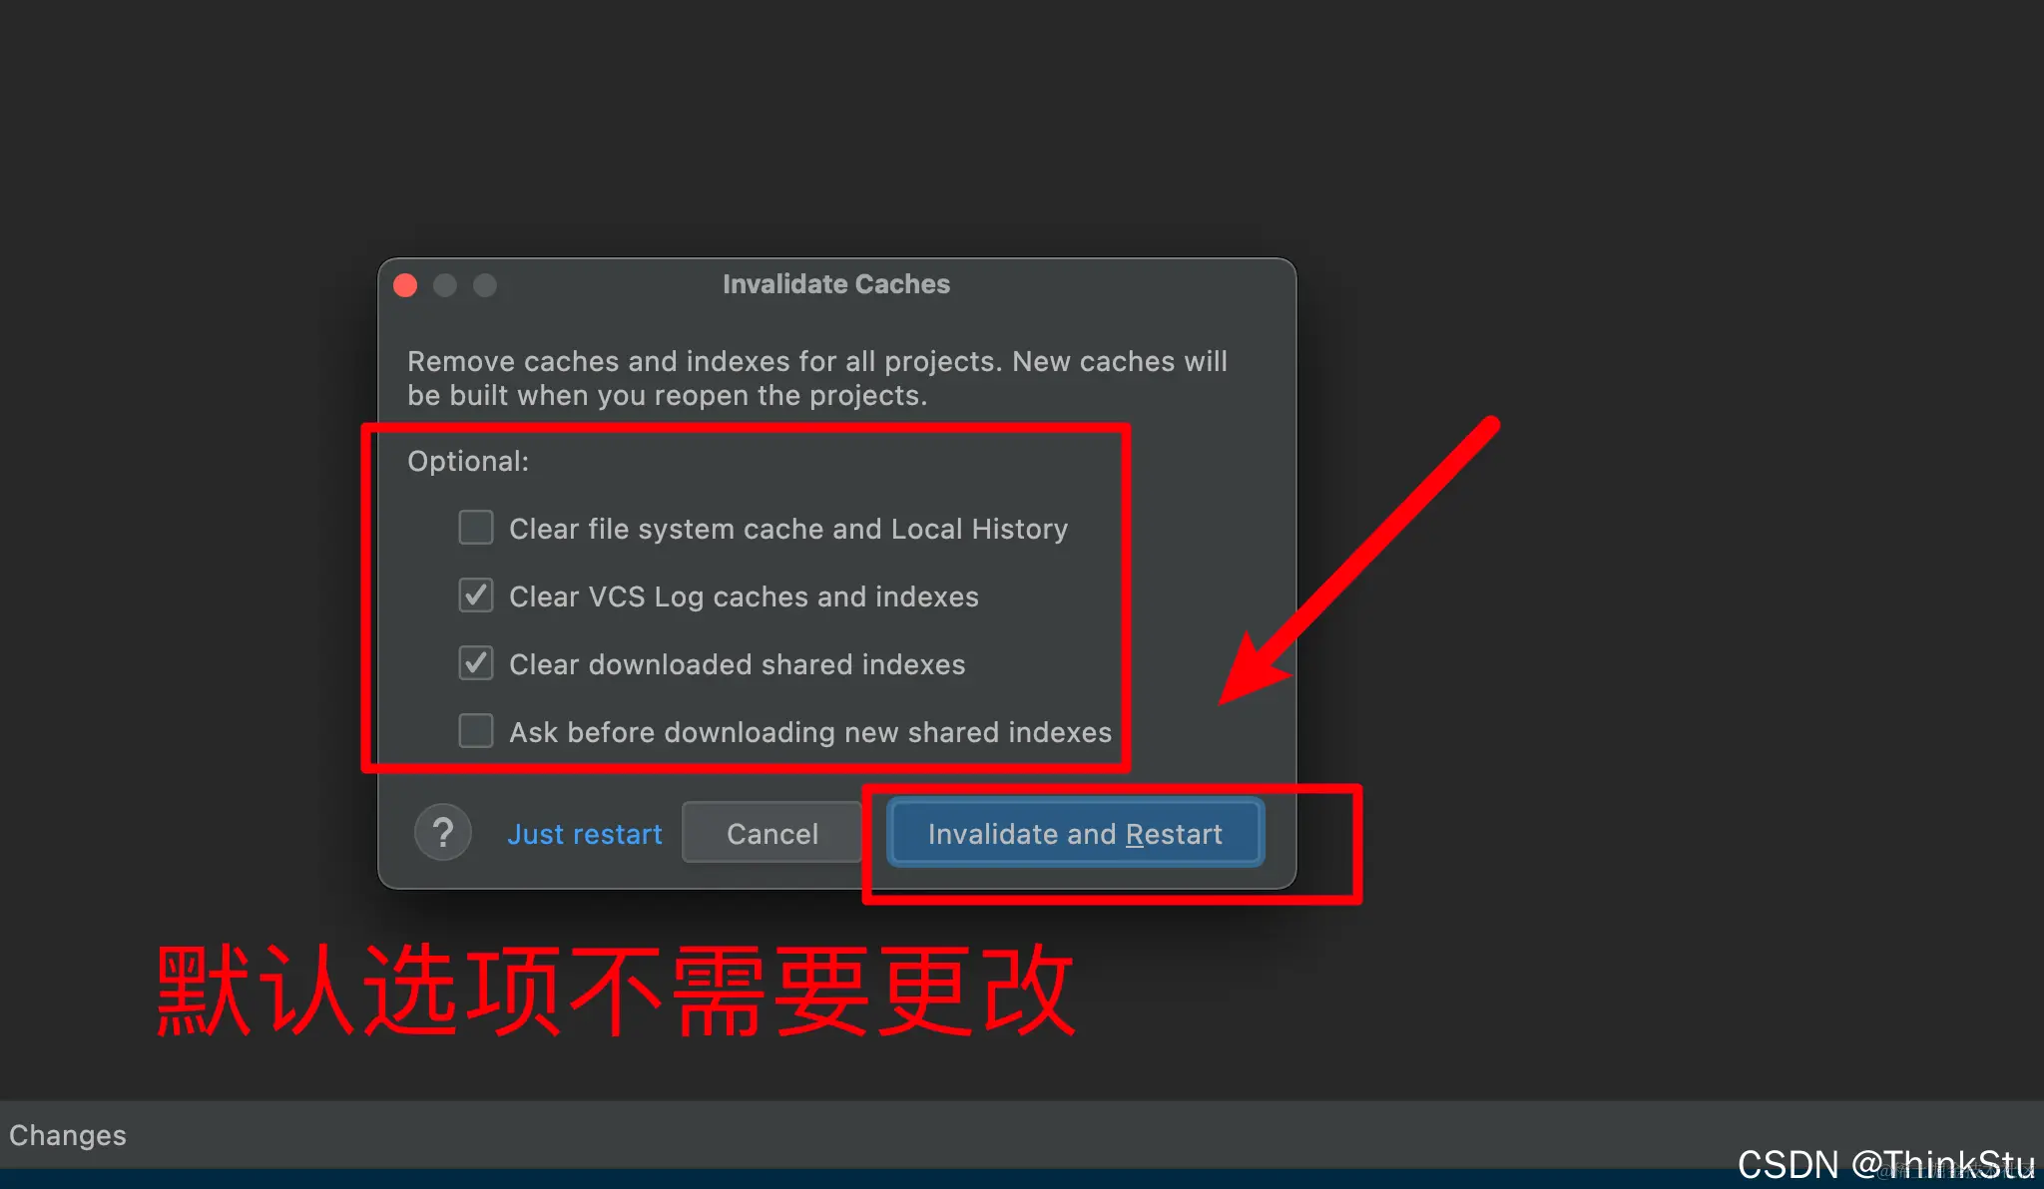
Task: Click the 'Remove caches and indexes' description text
Action: pyautogui.click(x=817, y=378)
